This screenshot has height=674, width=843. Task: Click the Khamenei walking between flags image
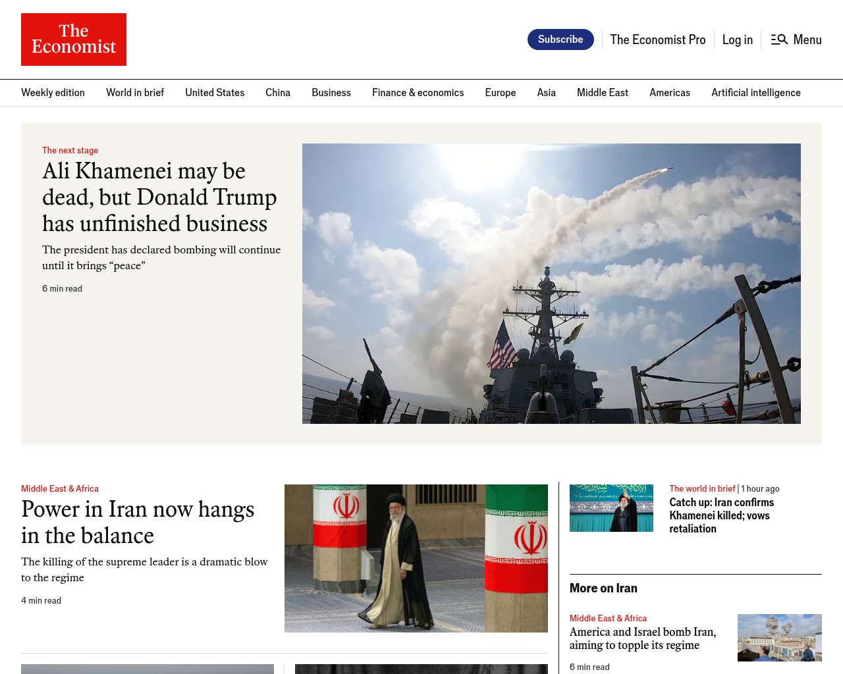(x=416, y=558)
